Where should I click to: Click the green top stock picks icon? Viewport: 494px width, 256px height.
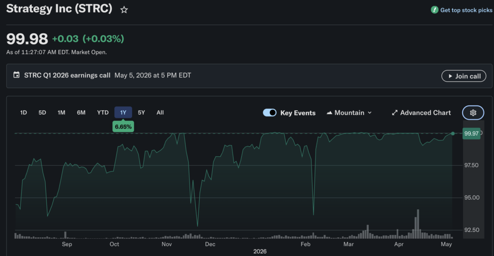pos(435,10)
